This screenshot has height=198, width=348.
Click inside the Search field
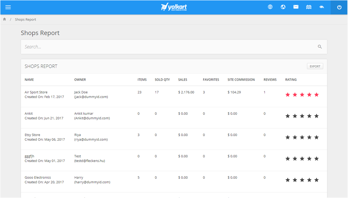[x=174, y=47]
